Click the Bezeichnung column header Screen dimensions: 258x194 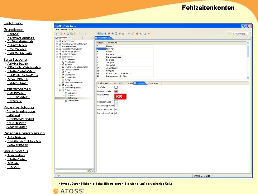112,43
